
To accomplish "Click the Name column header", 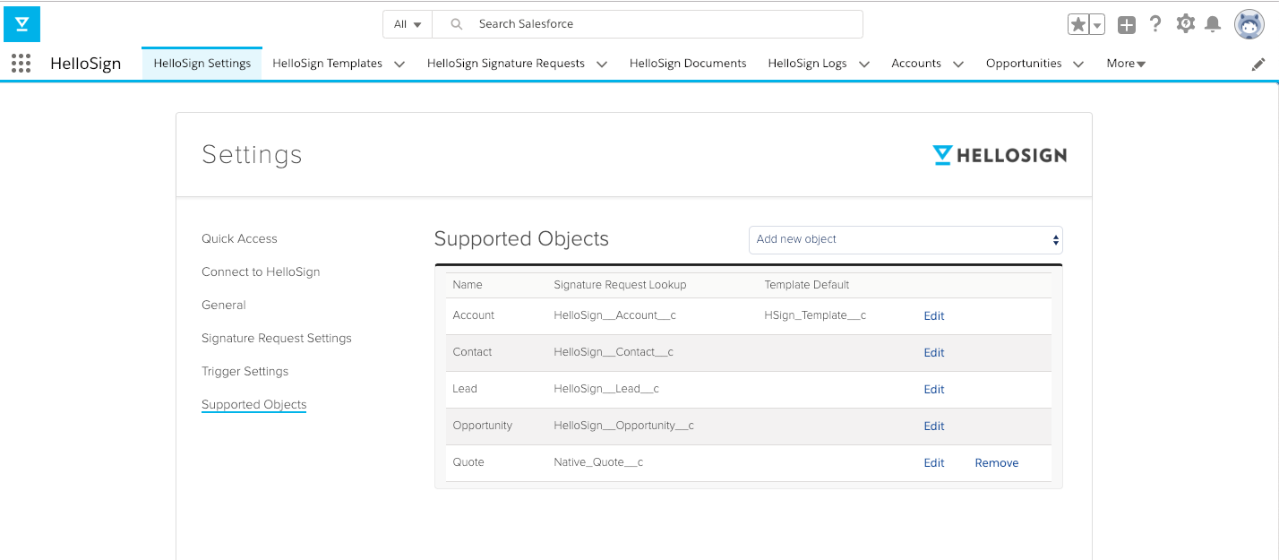I will 468,284.
